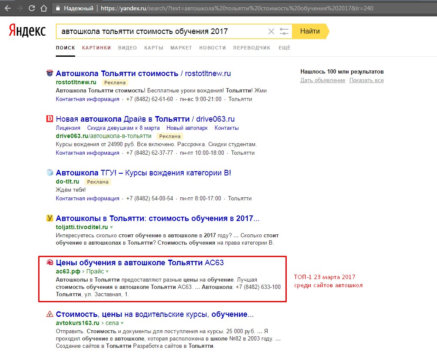Open the Новости tab
Screen dimensions: 437x359
tap(212, 48)
